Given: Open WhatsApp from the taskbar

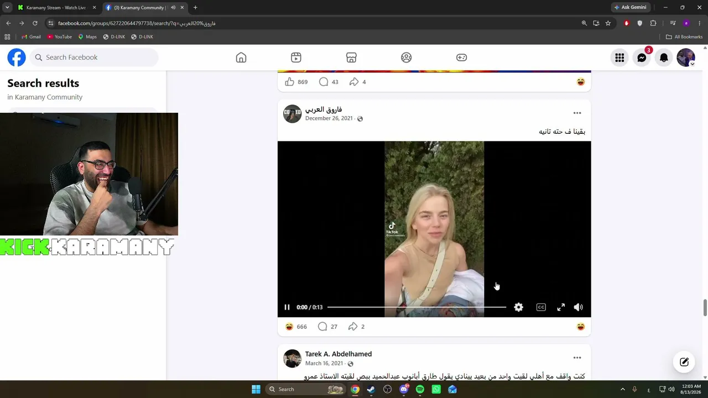Looking at the screenshot, I should click(x=436, y=389).
